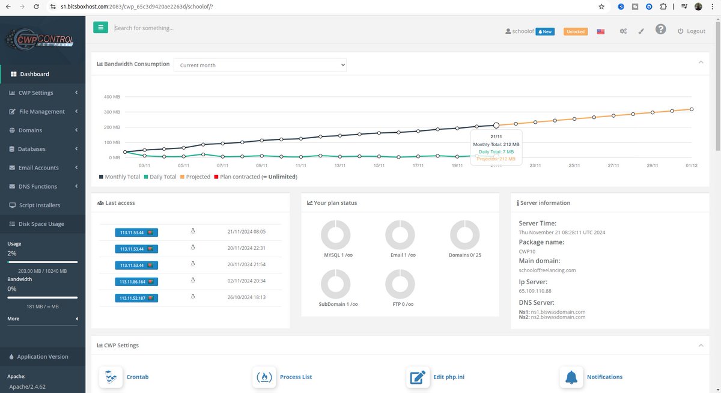Toggle the Monthly Total legend series
This screenshot has height=393, width=721.
point(119,177)
